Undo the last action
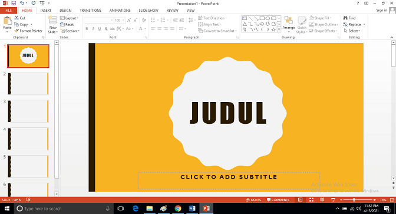Viewport: 396px width, 214px height. [x=22, y=4]
